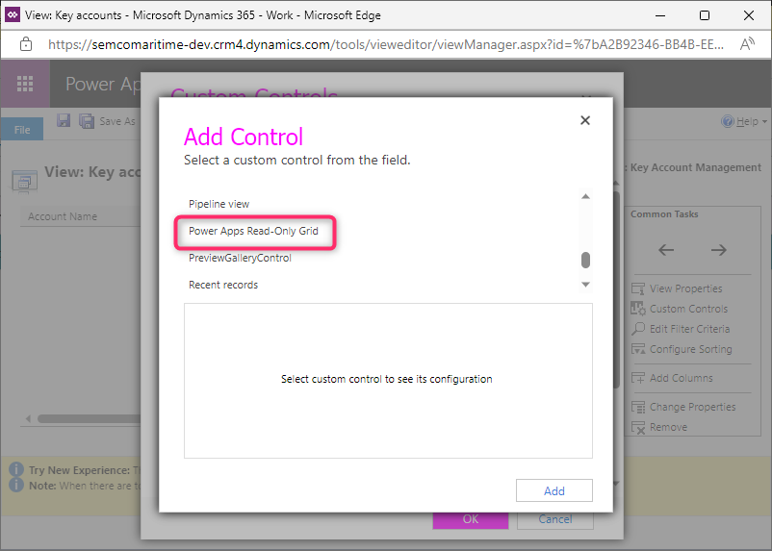Click the Add button in dialog
Image resolution: width=772 pixels, height=551 pixels.
[x=553, y=490]
